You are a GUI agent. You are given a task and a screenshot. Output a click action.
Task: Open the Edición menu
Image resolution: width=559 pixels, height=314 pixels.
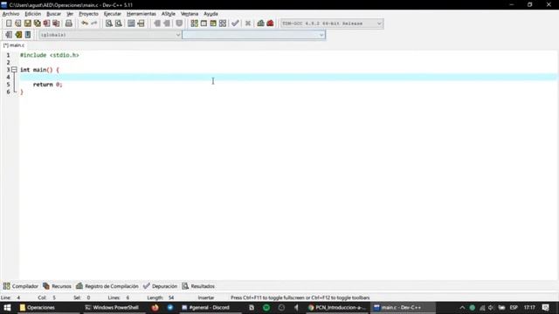pos(33,14)
